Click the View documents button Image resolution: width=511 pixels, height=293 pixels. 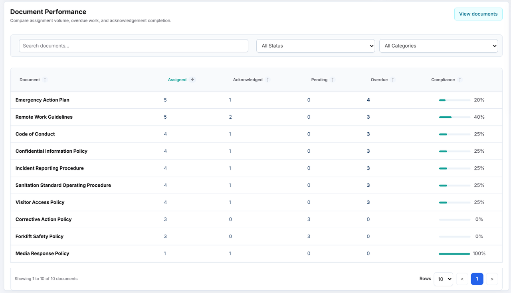click(478, 14)
